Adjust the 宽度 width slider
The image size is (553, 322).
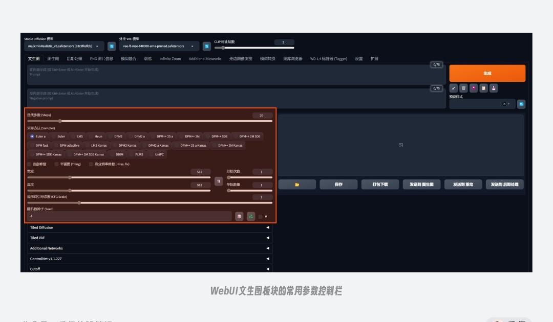[x=119, y=177]
